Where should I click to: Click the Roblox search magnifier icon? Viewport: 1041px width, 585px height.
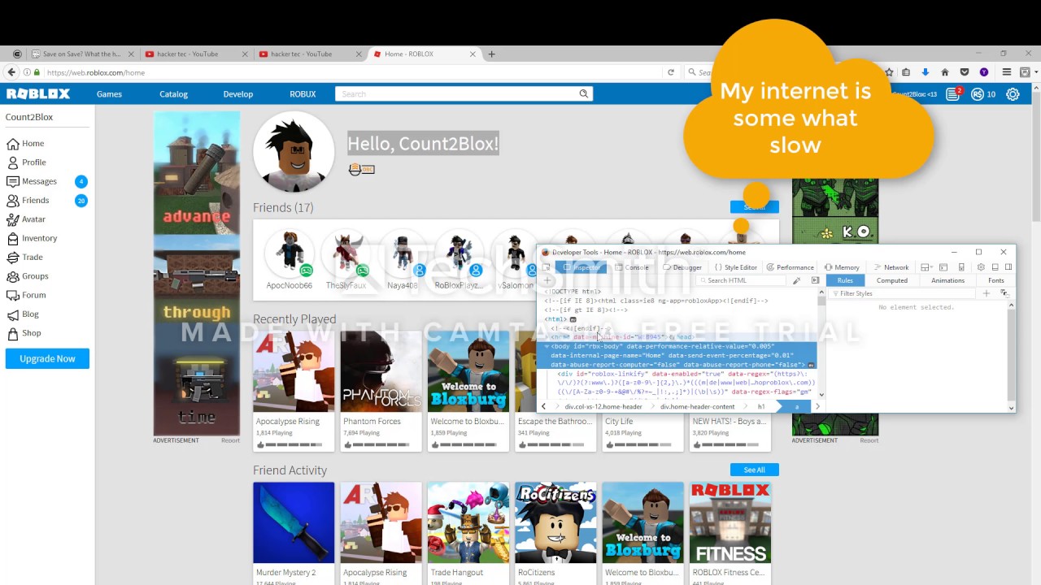click(583, 94)
